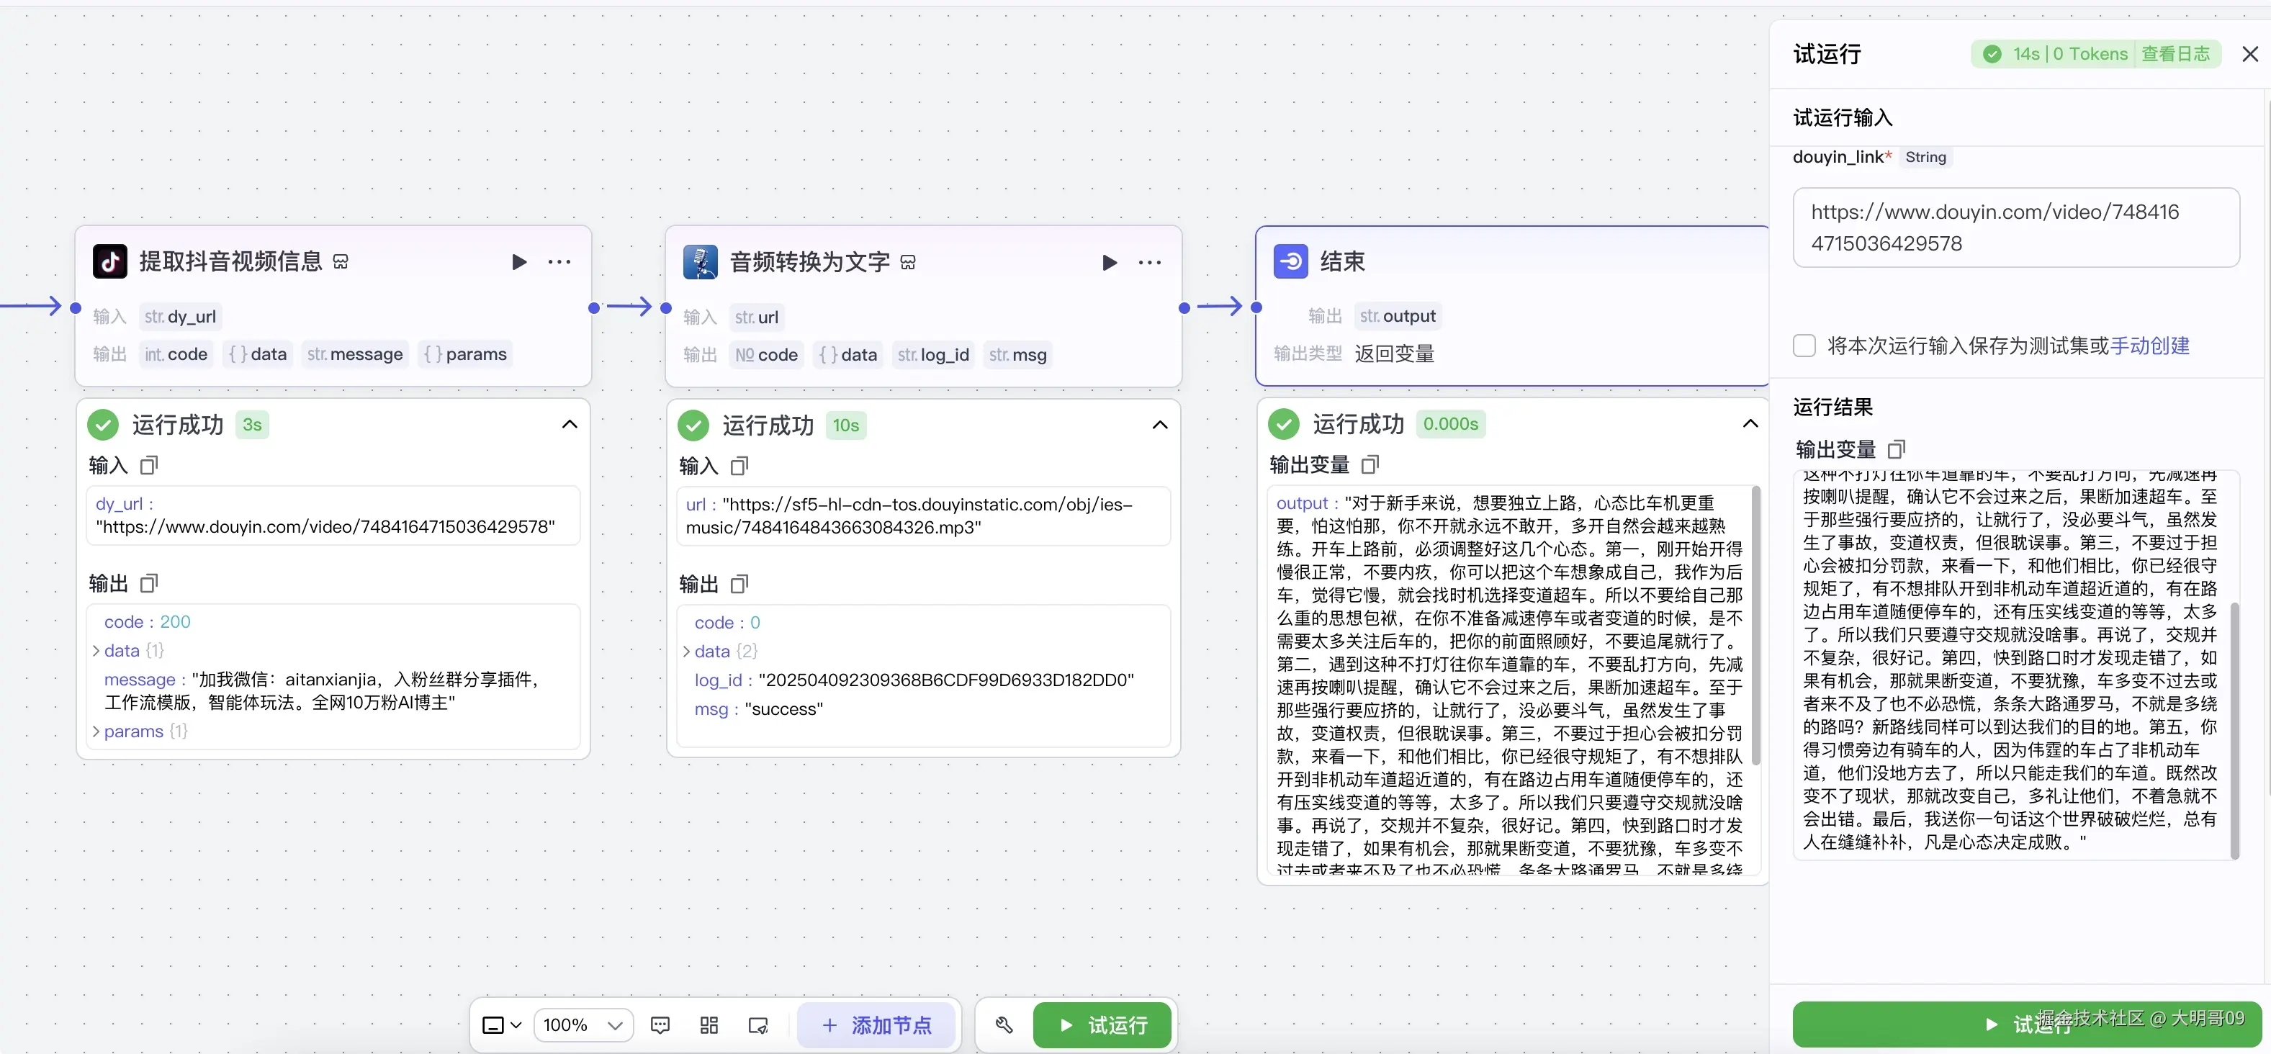Image resolution: width=2271 pixels, height=1054 pixels.
Task: Click the 输出变量 results scrollbar in the side panel
Action: click(2234, 730)
